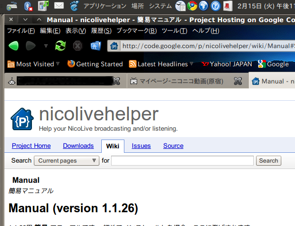This screenshot has height=226, width=295.
Task: Open アプリケーション menu in top panel
Action: click(x=105, y=6)
